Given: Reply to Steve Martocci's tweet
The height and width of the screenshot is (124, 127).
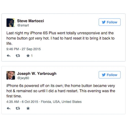Looking at the screenshot, I should [9, 56].
